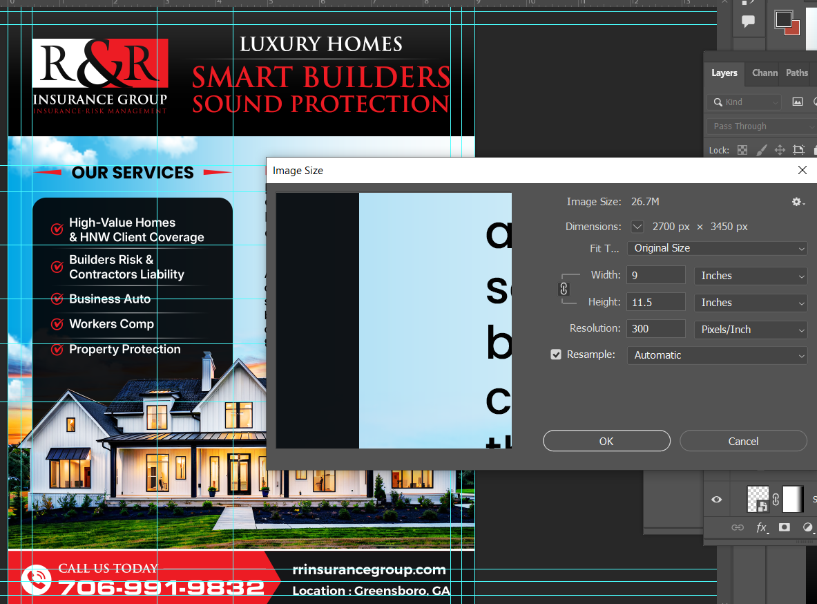The image size is (817, 604).
Task: Open the Kind layer filter dropdown
Action: pyautogui.click(x=744, y=102)
